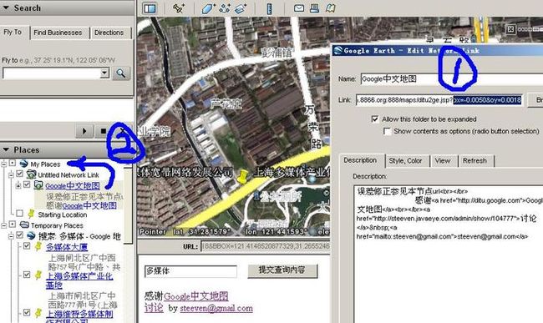The image size is (543, 323).
Task: Click the Add Placemark pushpin tool
Action: pos(179,8)
